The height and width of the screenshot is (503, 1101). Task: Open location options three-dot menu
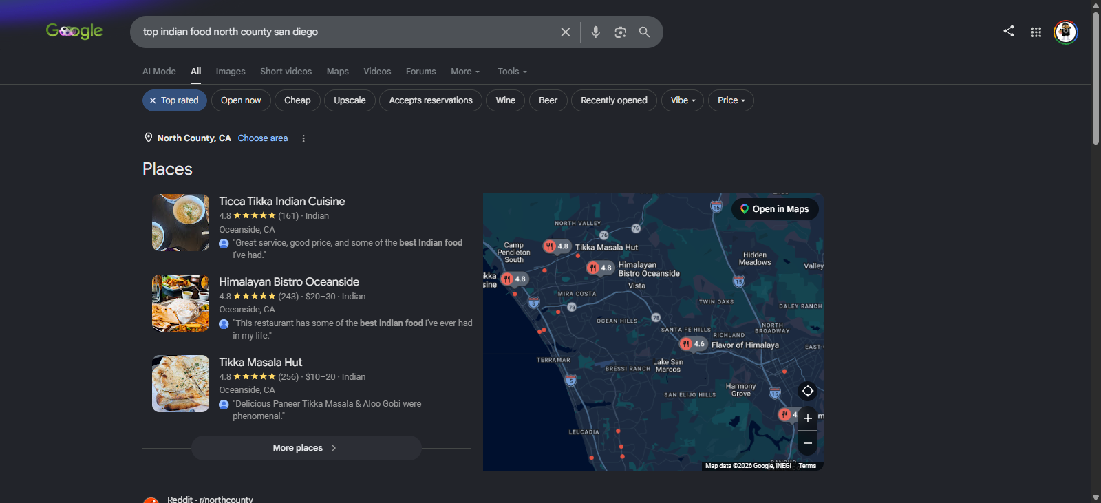pos(303,138)
